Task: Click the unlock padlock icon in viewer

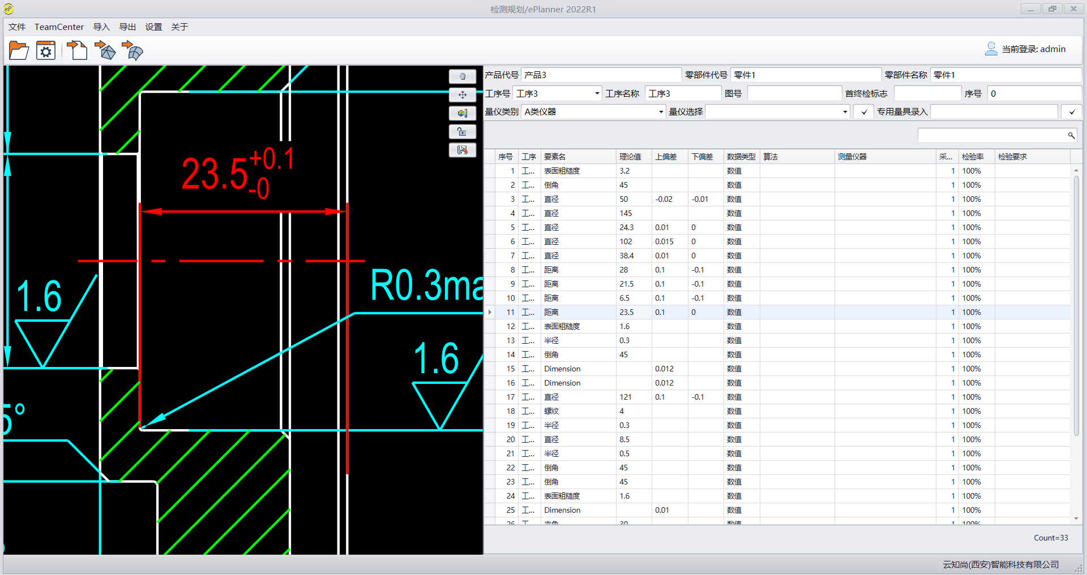Action: click(462, 132)
